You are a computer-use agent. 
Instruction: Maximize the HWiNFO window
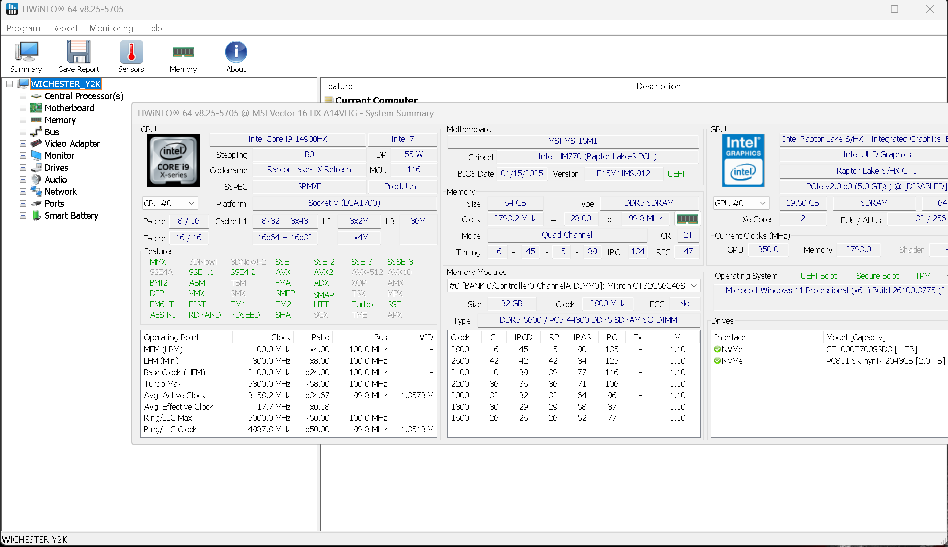pyautogui.click(x=894, y=9)
